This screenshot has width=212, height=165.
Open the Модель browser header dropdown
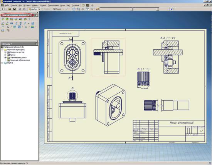tap(7, 44)
